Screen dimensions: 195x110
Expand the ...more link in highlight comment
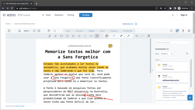174,97
